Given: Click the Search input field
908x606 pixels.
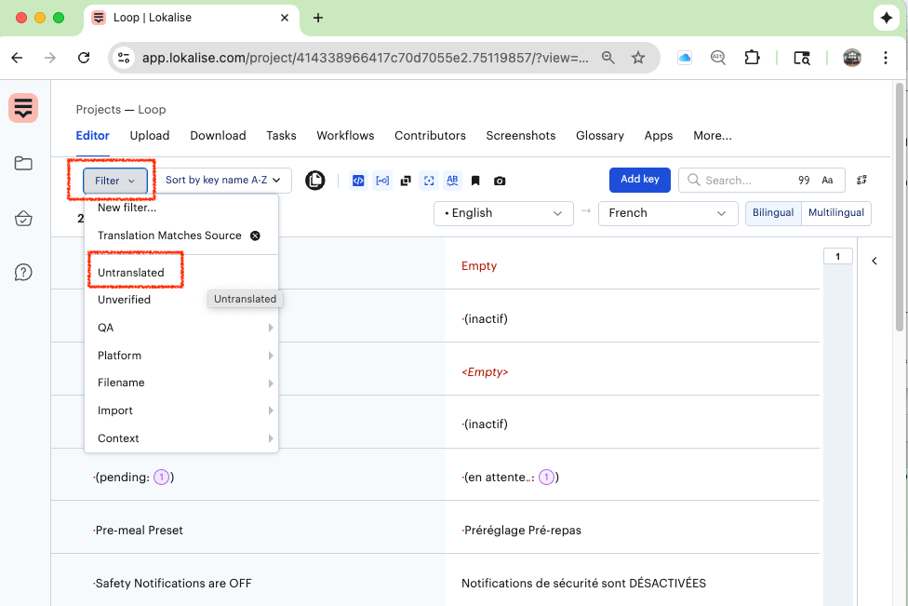Looking at the screenshot, I should point(744,181).
